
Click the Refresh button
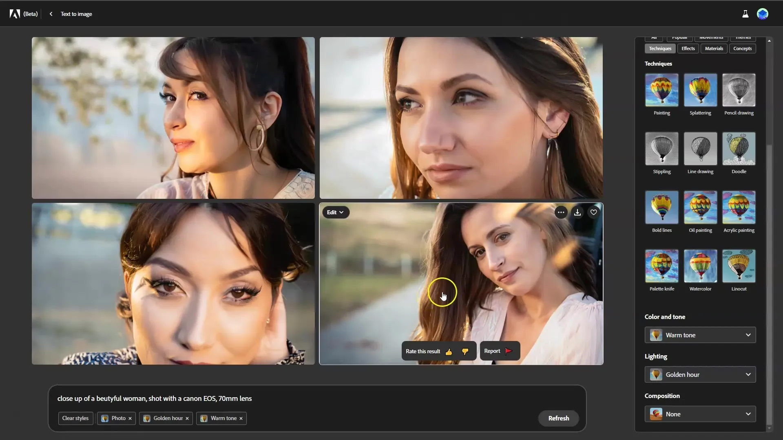coord(558,418)
